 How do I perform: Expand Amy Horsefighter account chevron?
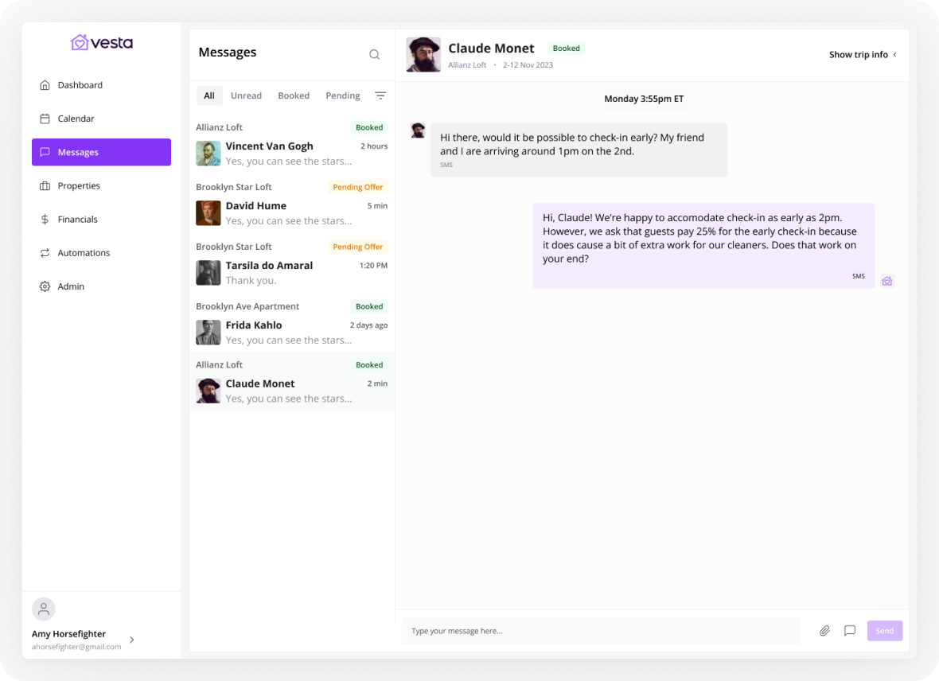coord(132,640)
